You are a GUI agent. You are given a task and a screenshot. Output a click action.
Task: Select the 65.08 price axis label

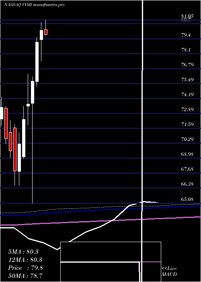pos(187,199)
